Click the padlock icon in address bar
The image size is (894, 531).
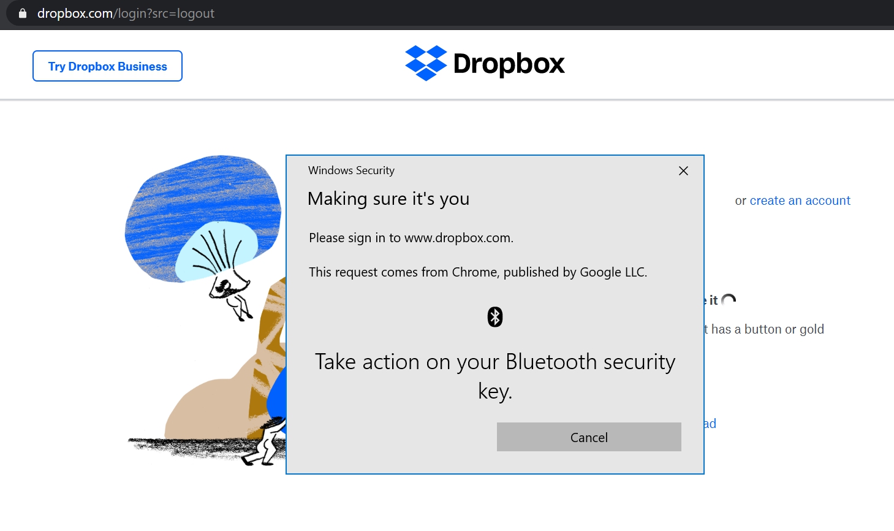click(23, 13)
